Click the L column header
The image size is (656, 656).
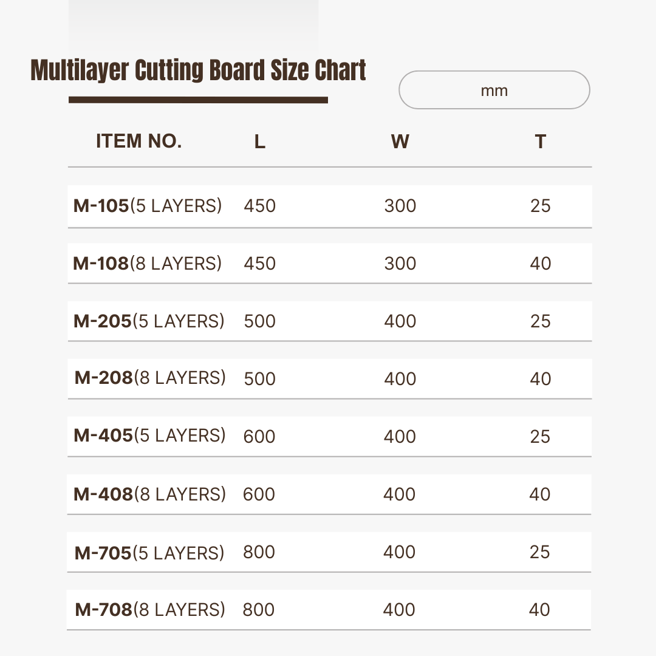point(260,142)
